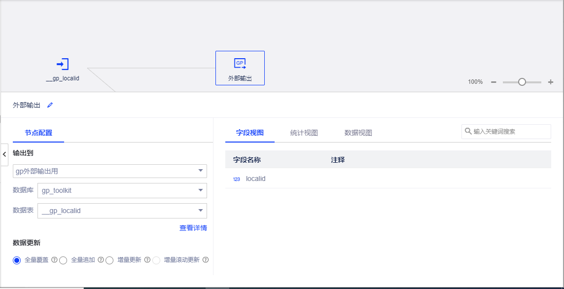Open the help tooltip icon next to 全量覆盖
Viewport: 564px width, 289px height.
pos(54,260)
